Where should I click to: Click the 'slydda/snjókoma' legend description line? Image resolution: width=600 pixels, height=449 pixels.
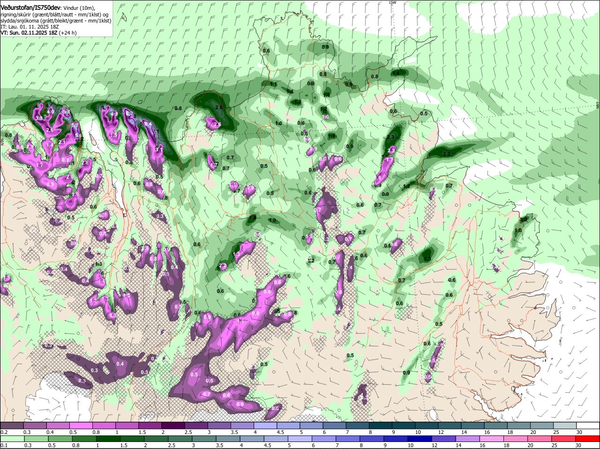(x=56, y=21)
